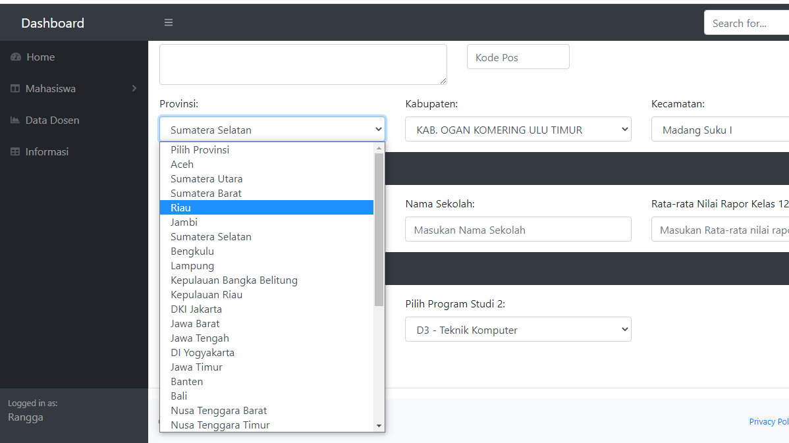Image resolution: width=789 pixels, height=443 pixels.
Task: Open Data Dosen via its chart icon
Action: 14,120
